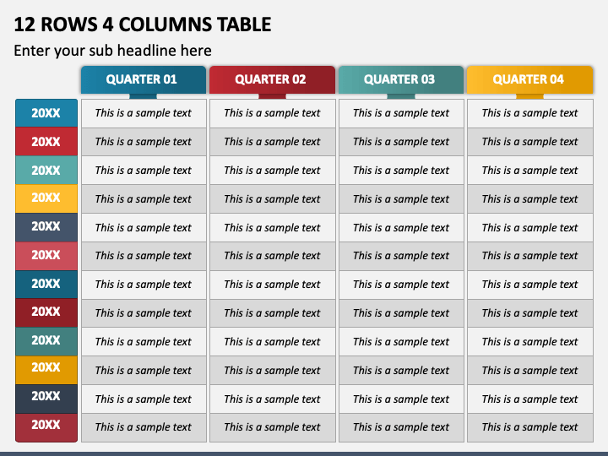
Task: Select last row sample text under Quarter 03
Action: (401, 427)
